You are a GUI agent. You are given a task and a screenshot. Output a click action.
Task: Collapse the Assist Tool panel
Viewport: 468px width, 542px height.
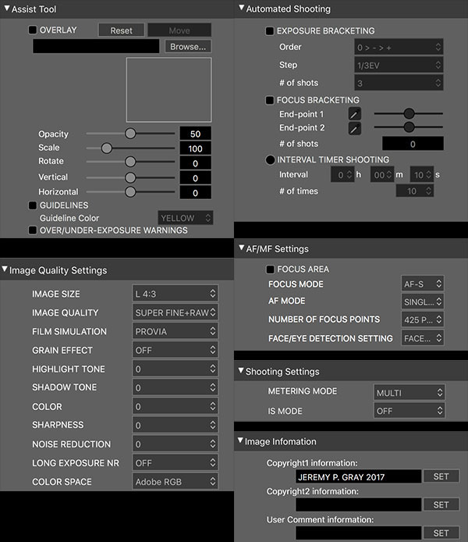pyautogui.click(x=6, y=9)
